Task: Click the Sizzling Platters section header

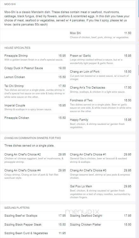Action: (17, 208)
